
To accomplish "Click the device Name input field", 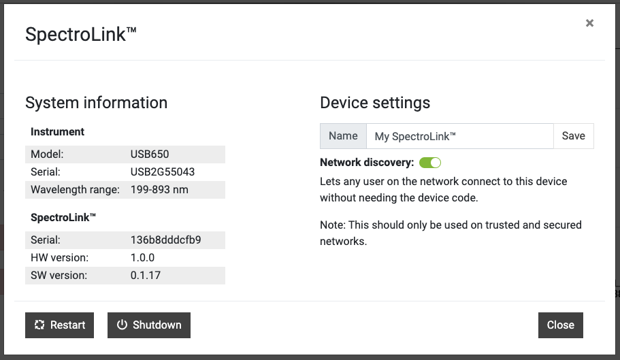I will (459, 136).
